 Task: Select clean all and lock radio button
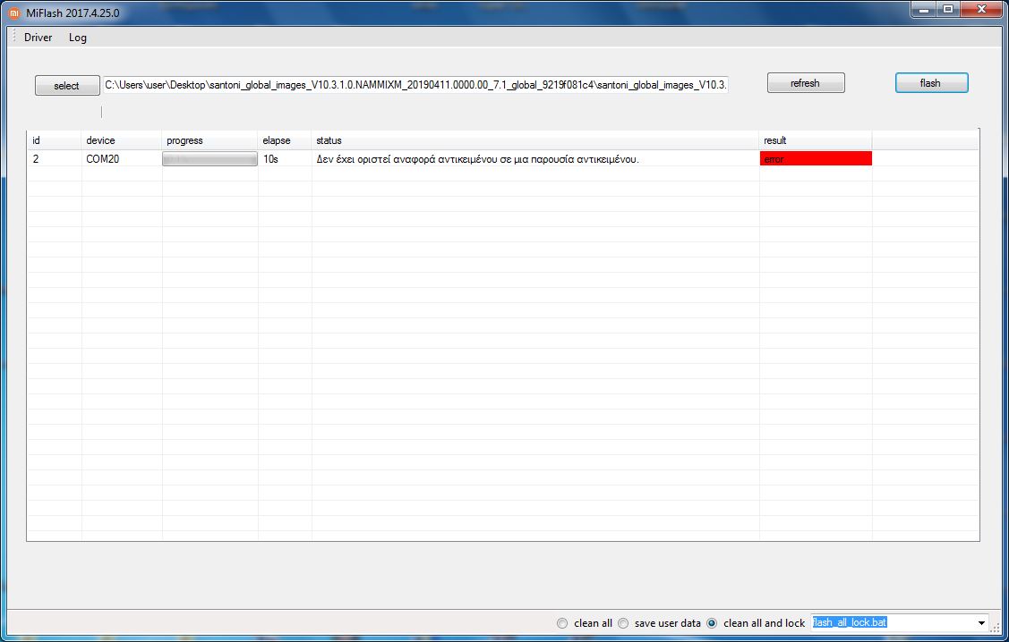[712, 622]
